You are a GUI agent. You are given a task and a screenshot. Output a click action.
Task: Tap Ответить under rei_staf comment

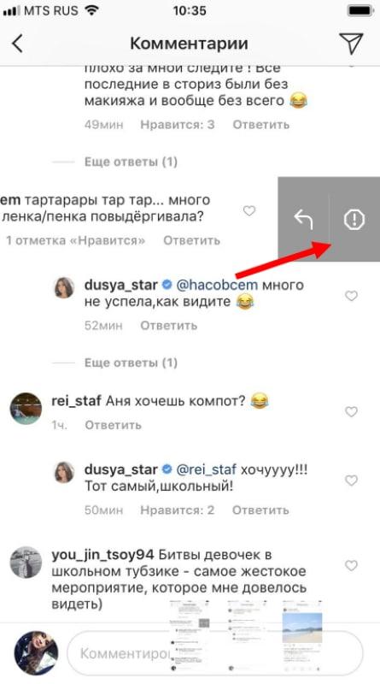pos(114,425)
